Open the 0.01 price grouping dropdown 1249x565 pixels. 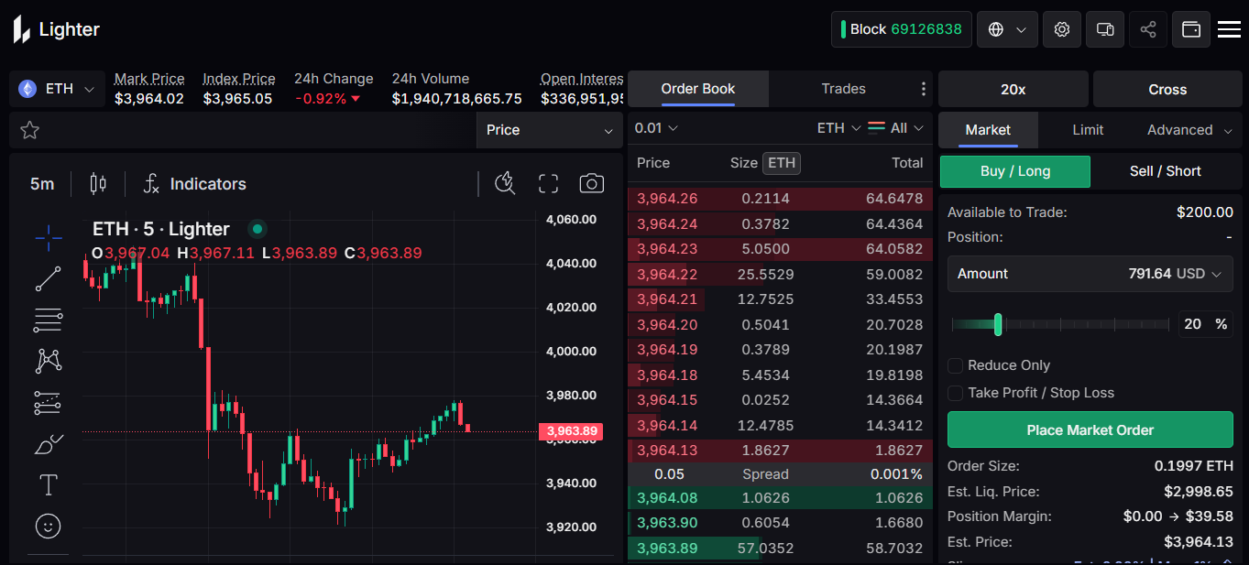click(656, 128)
